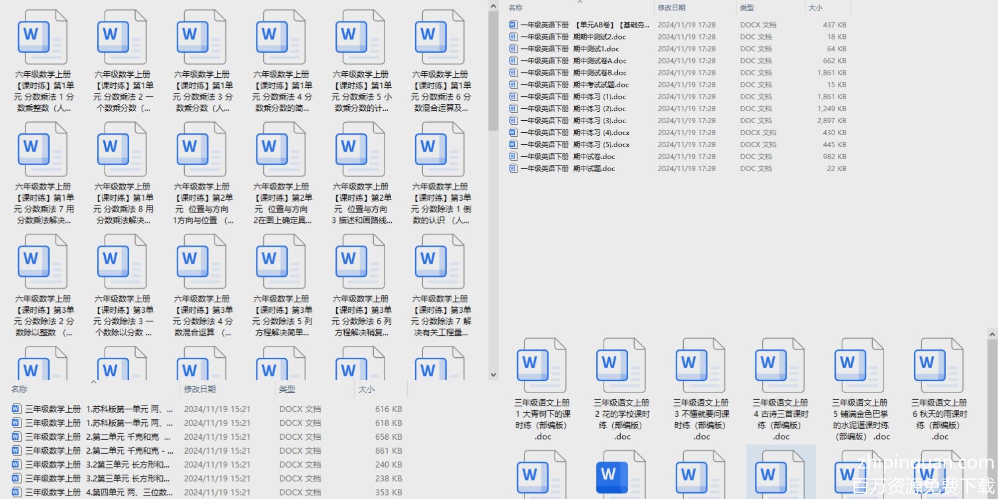
Task: Click the 661 KB size cell
Action: tap(388, 451)
